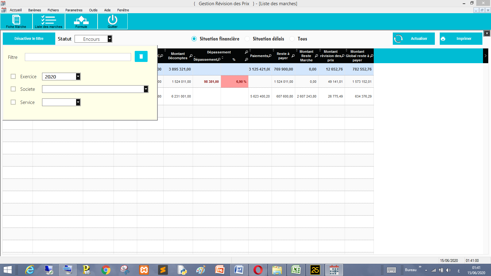Viewport: 491px width, 276px height.
Task: Open Google Chrome from the taskbar
Action: (x=106, y=270)
